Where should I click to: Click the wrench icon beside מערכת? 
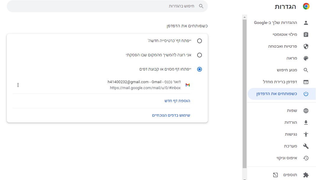coord(306,146)
